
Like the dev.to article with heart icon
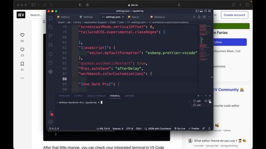[22, 35]
